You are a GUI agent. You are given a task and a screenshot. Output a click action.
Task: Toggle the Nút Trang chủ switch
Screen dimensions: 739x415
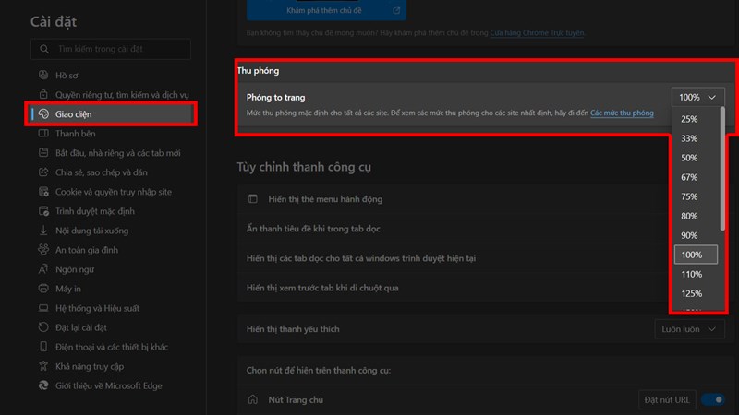(713, 399)
